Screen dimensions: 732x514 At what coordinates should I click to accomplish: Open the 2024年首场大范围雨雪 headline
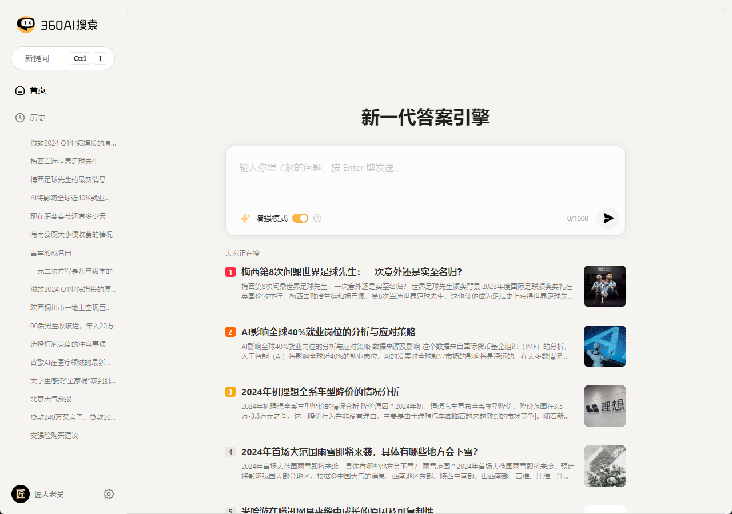(x=359, y=452)
